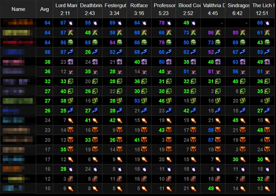Click the spec icon beside 53 in Rotface column
276x196 pixels.
pyautogui.click(x=144, y=101)
